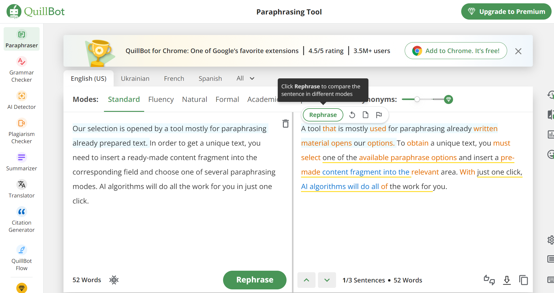The image size is (554, 293).
Task: Open the Paraphraser tool in sidebar
Action: pyautogui.click(x=21, y=39)
